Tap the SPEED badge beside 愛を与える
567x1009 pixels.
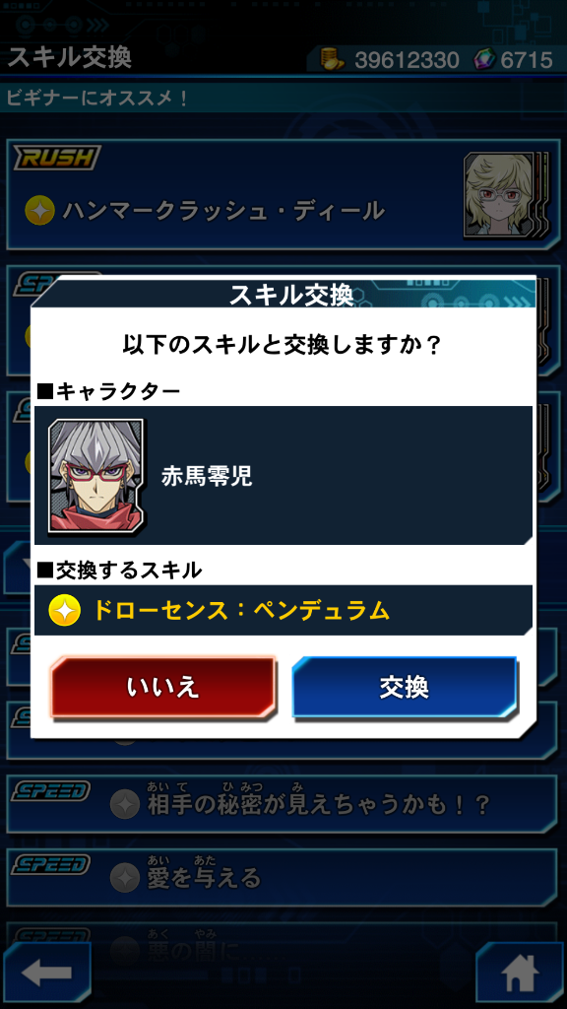(x=51, y=864)
